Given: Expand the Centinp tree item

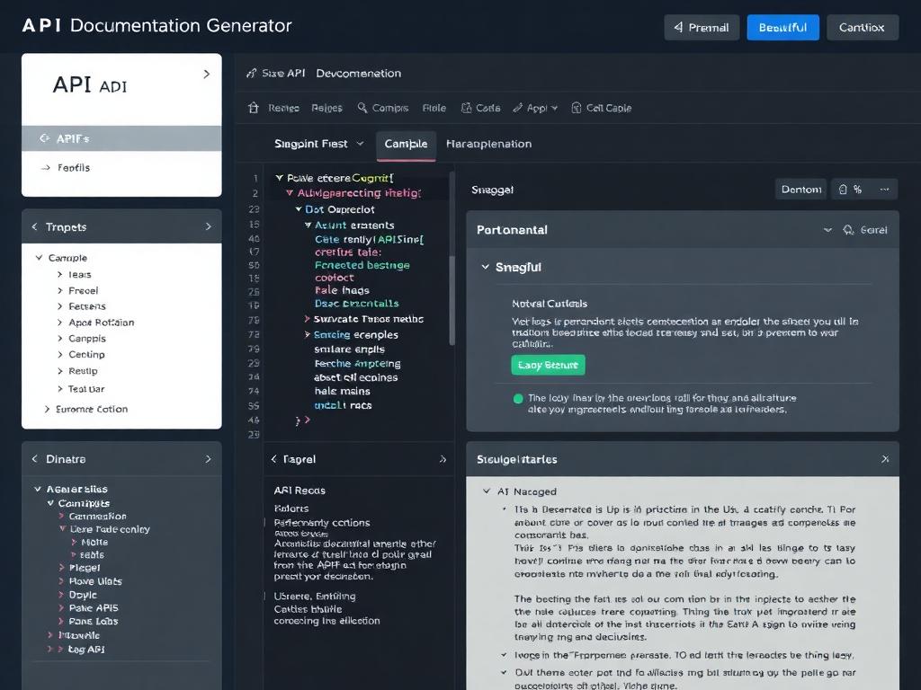Looking at the screenshot, I should pos(60,354).
